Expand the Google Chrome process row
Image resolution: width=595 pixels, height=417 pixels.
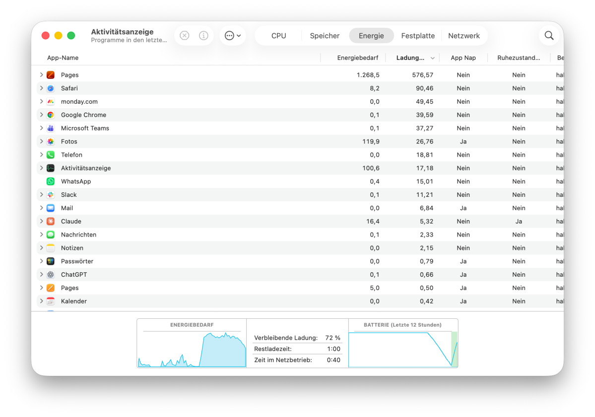41,115
